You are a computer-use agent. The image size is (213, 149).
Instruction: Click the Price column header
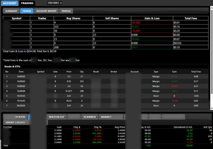tap(69, 72)
